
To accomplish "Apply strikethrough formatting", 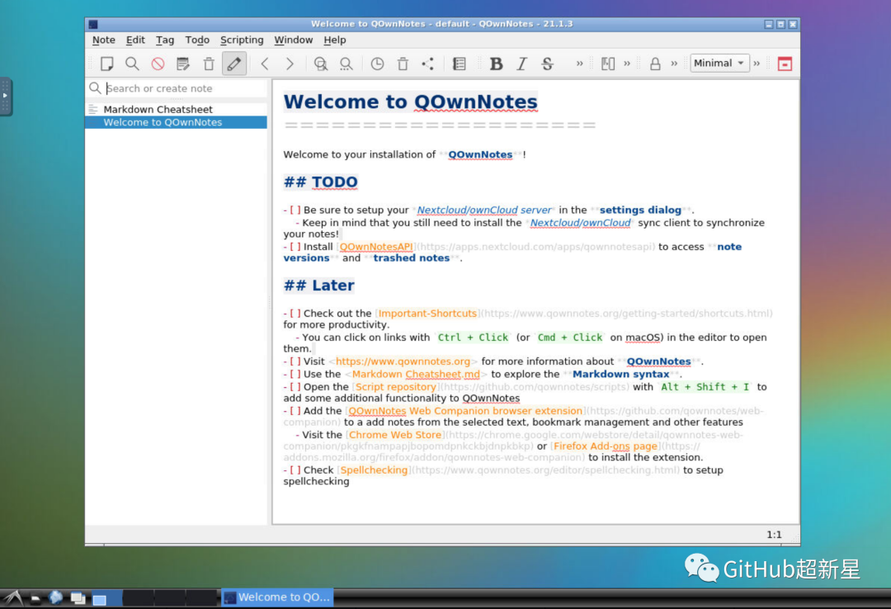I will [547, 64].
